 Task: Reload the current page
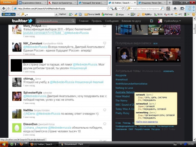click(123, 9)
